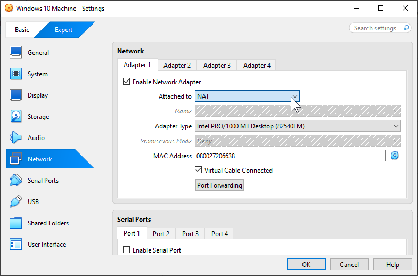Click the VirtualBox gear icon in title bar
Image resolution: width=418 pixels, height=276 pixels.
[9, 8]
